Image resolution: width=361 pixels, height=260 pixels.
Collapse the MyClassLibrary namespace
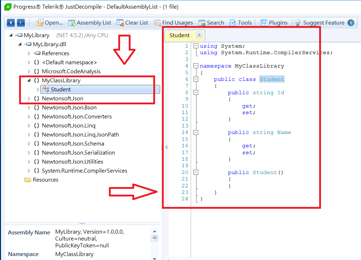(29, 80)
